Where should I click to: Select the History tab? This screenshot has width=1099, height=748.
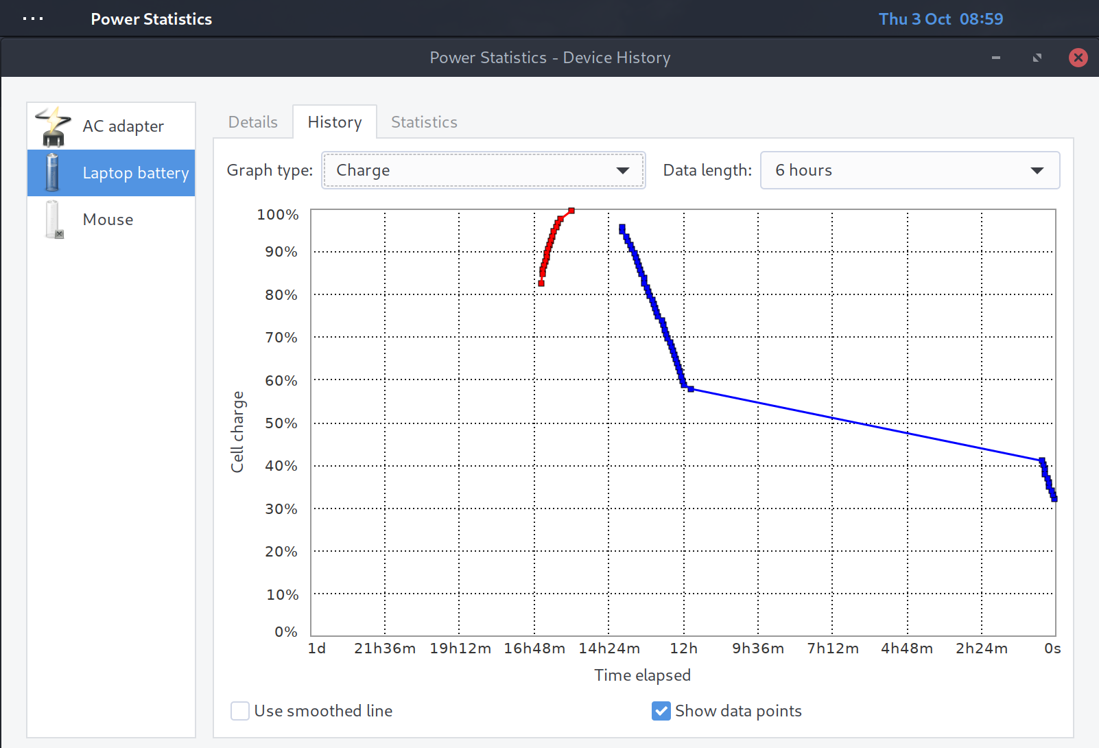pos(335,122)
